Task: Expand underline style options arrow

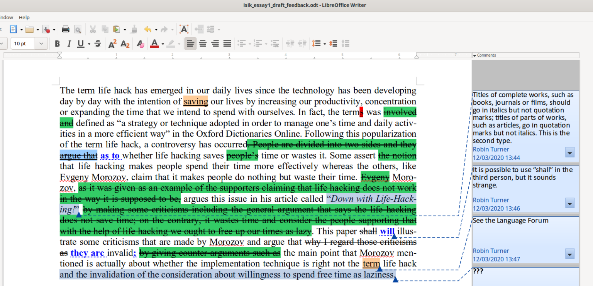Action: pos(89,44)
